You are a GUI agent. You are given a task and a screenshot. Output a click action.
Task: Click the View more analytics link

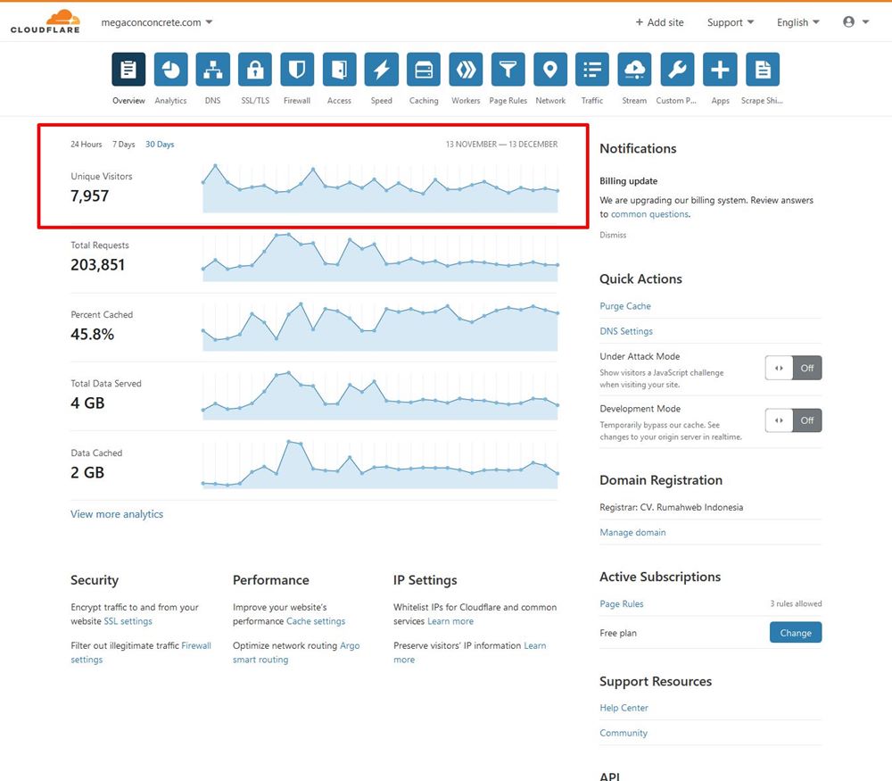point(116,513)
